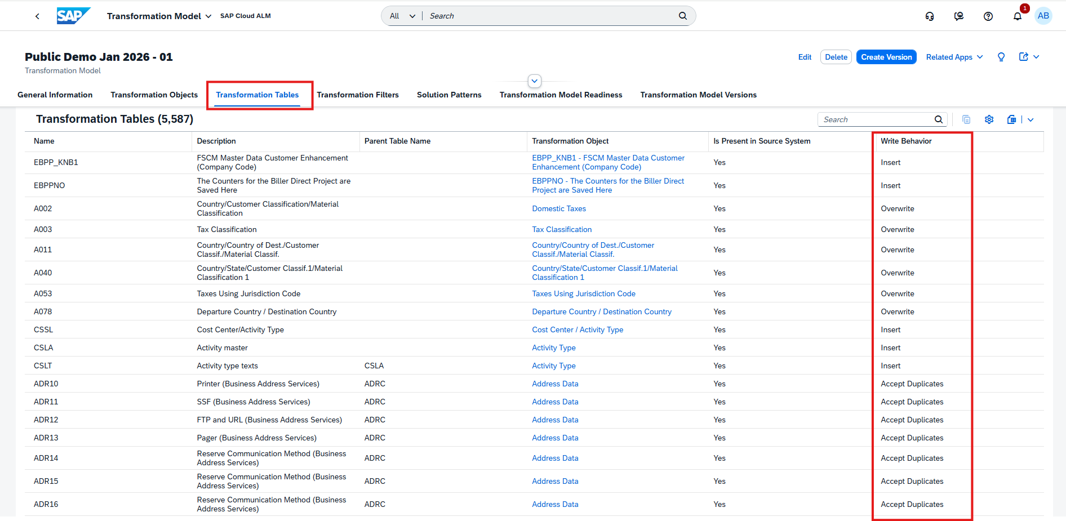Export table to spreadsheet
Image resolution: width=1066 pixels, height=521 pixels.
pos(1011,119)
